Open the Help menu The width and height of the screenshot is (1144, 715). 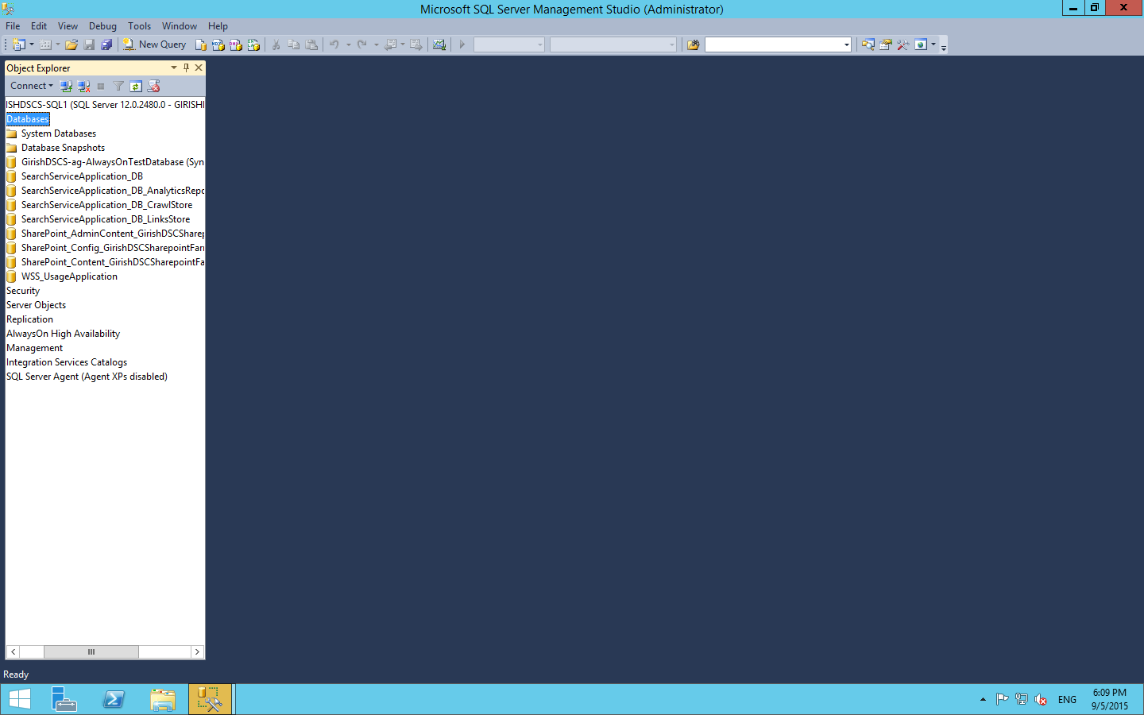point(218,26)
